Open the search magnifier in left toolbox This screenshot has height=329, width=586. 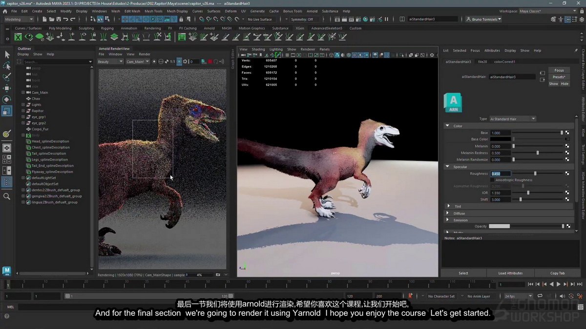[x=7, y=196]
